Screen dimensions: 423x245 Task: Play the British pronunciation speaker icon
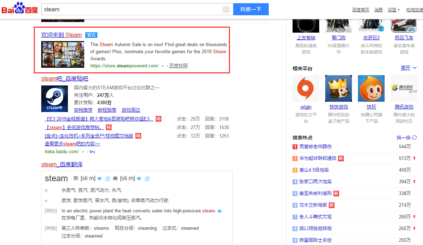click(x=100, y=178)
